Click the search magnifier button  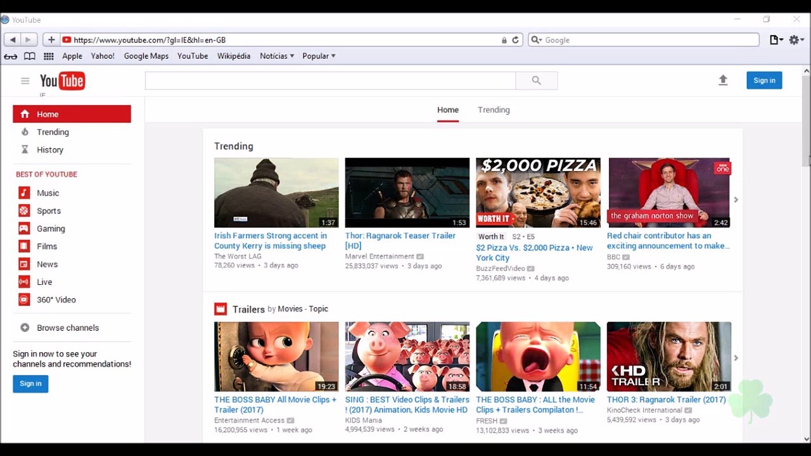[536, 80]
